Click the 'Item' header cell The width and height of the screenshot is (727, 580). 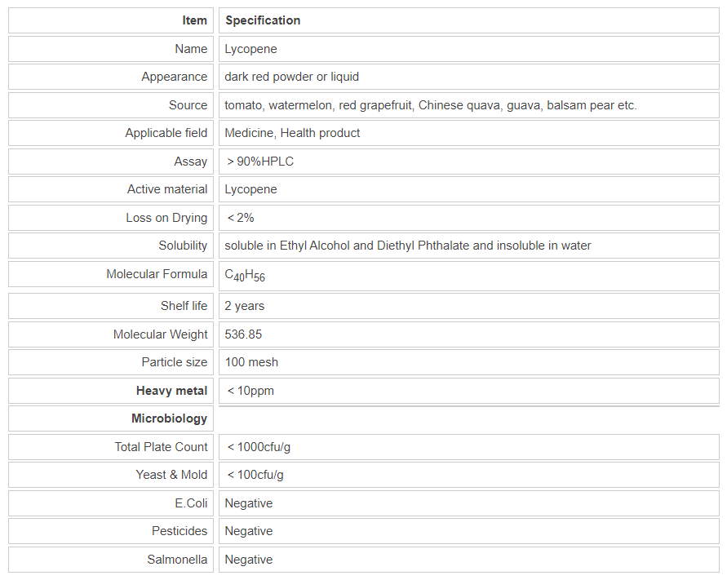pyautogui.click(x=194, y=20)
